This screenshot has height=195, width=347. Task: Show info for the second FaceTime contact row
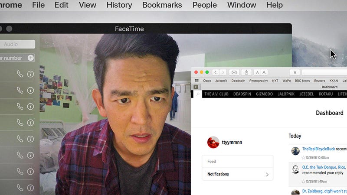(30, 90)
